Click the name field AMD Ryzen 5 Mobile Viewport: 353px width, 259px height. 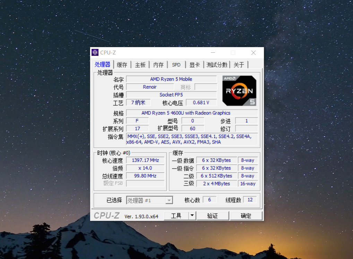[x=171, y=79]
